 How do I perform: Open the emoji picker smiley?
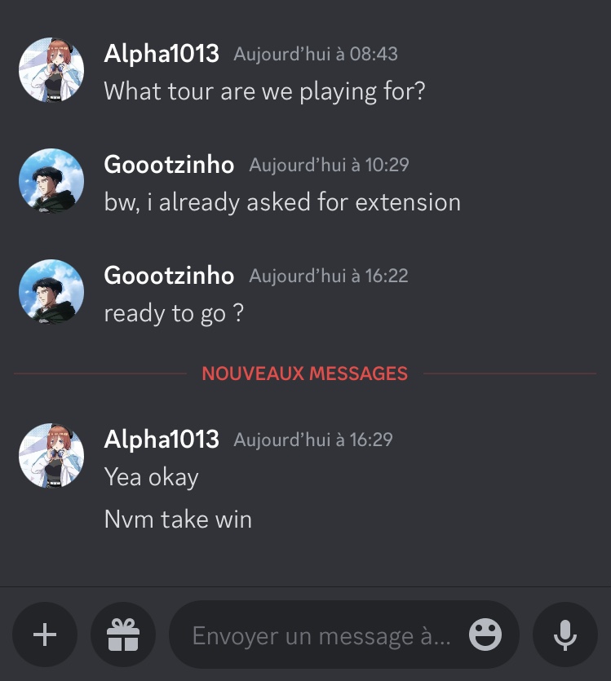[485, 635]
